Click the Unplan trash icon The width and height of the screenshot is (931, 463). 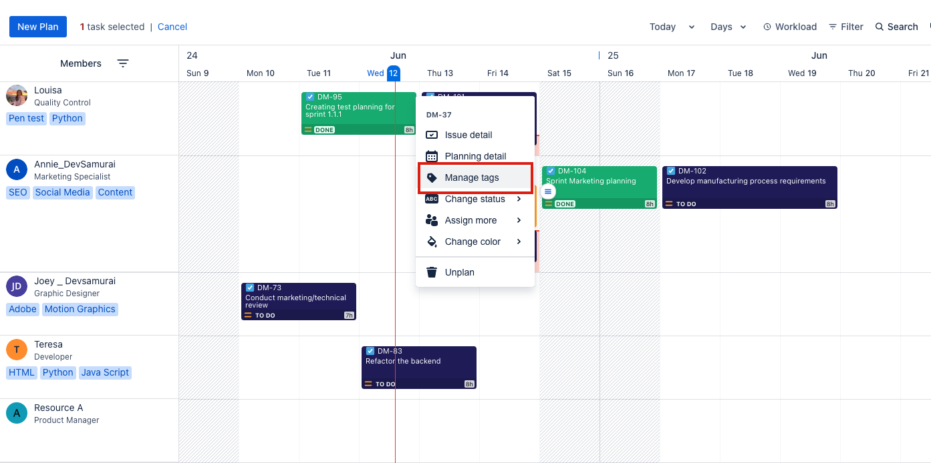coord(432,272)
